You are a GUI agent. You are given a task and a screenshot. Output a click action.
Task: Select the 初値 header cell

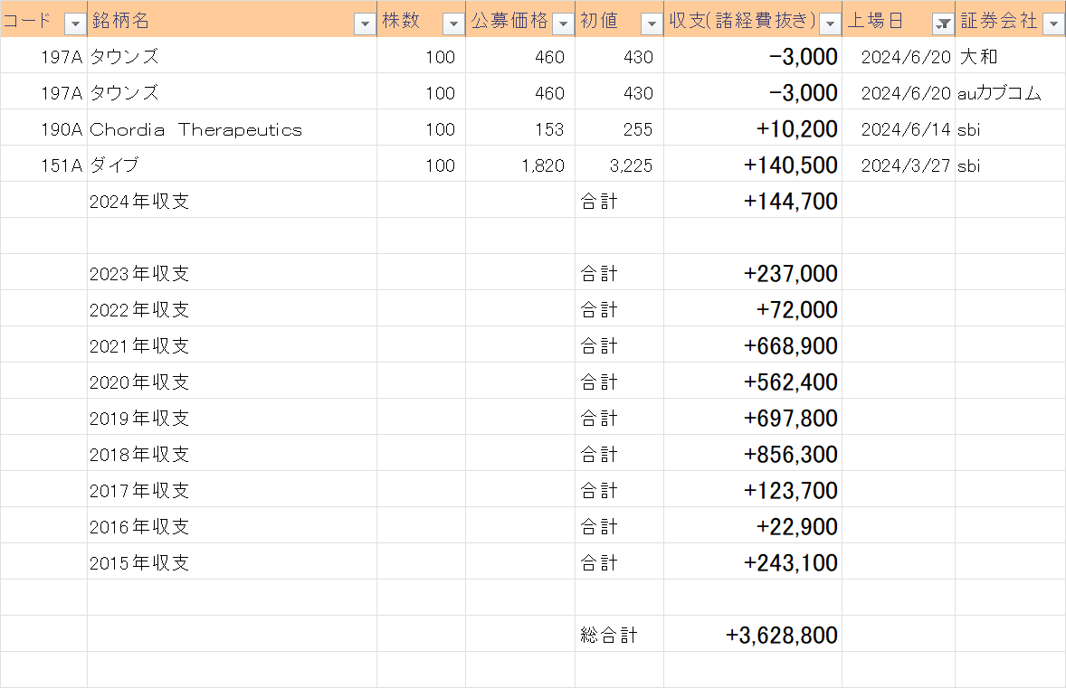point(619,19)
